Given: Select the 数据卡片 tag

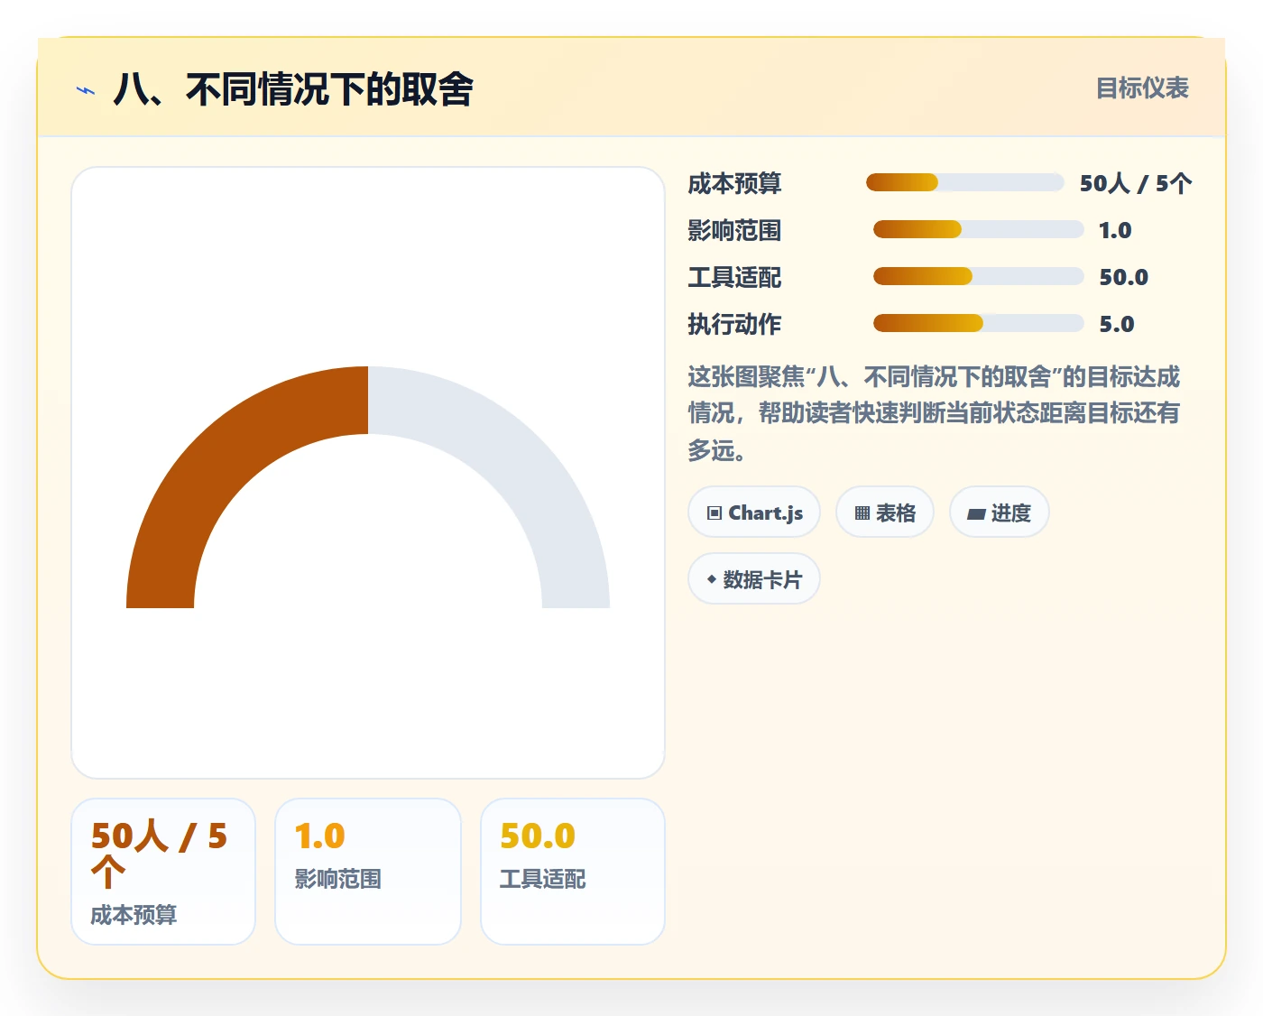Looking at the screenshot, I should [754, 579].
